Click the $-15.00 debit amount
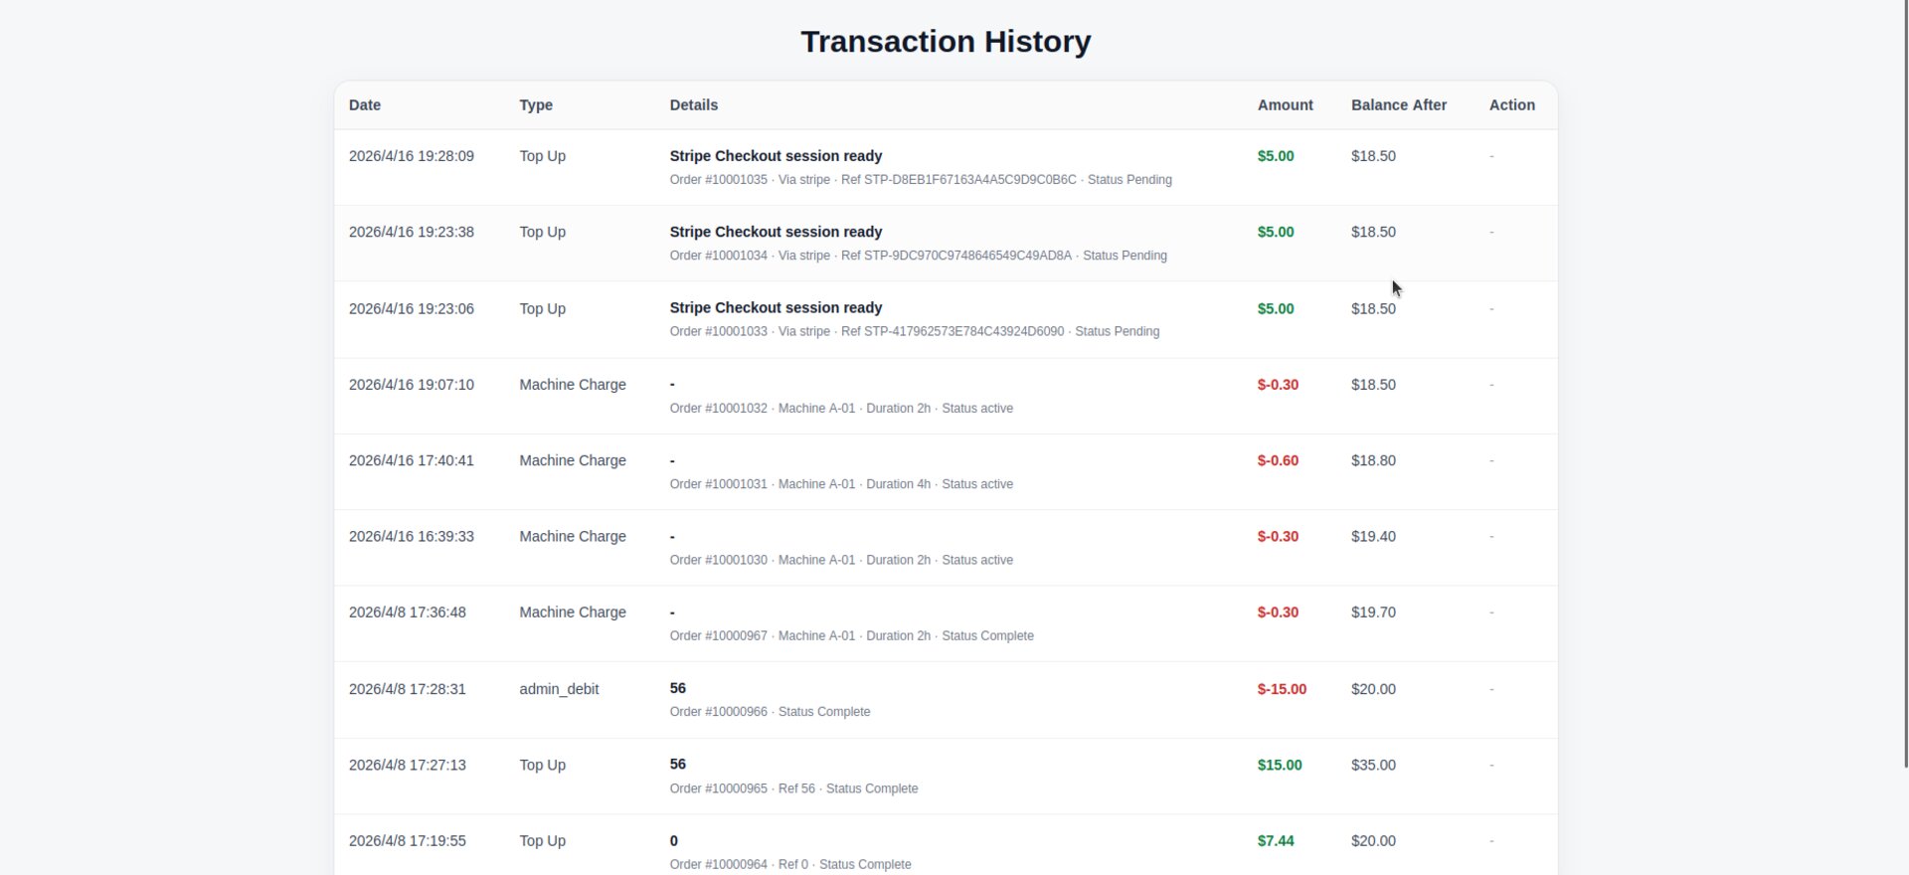Viewport: 1909px width, 875px height. [1282, 689]
